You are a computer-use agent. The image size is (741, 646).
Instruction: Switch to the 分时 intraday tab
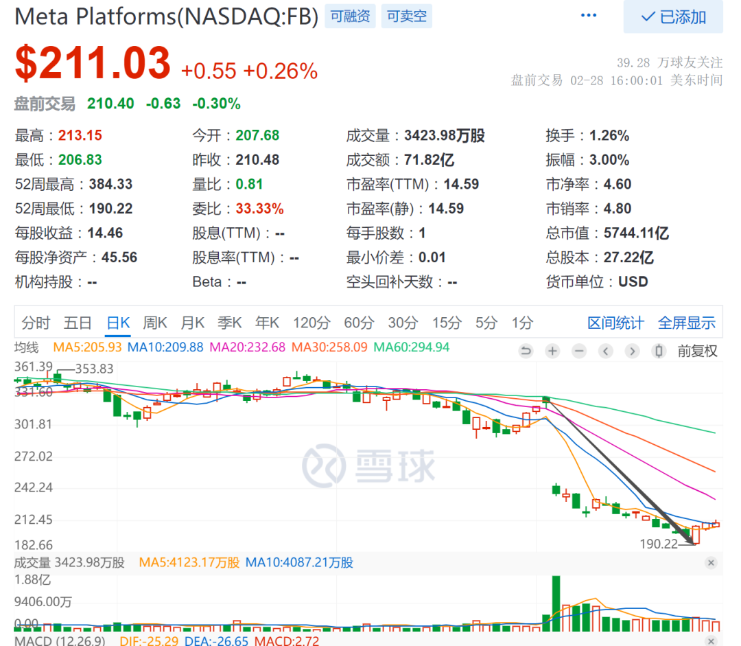coord(36,323)
